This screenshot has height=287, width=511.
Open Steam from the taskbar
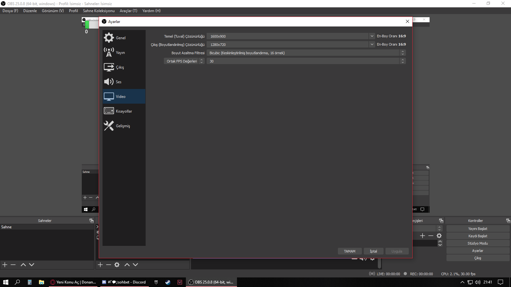click(x=168, y=282)
